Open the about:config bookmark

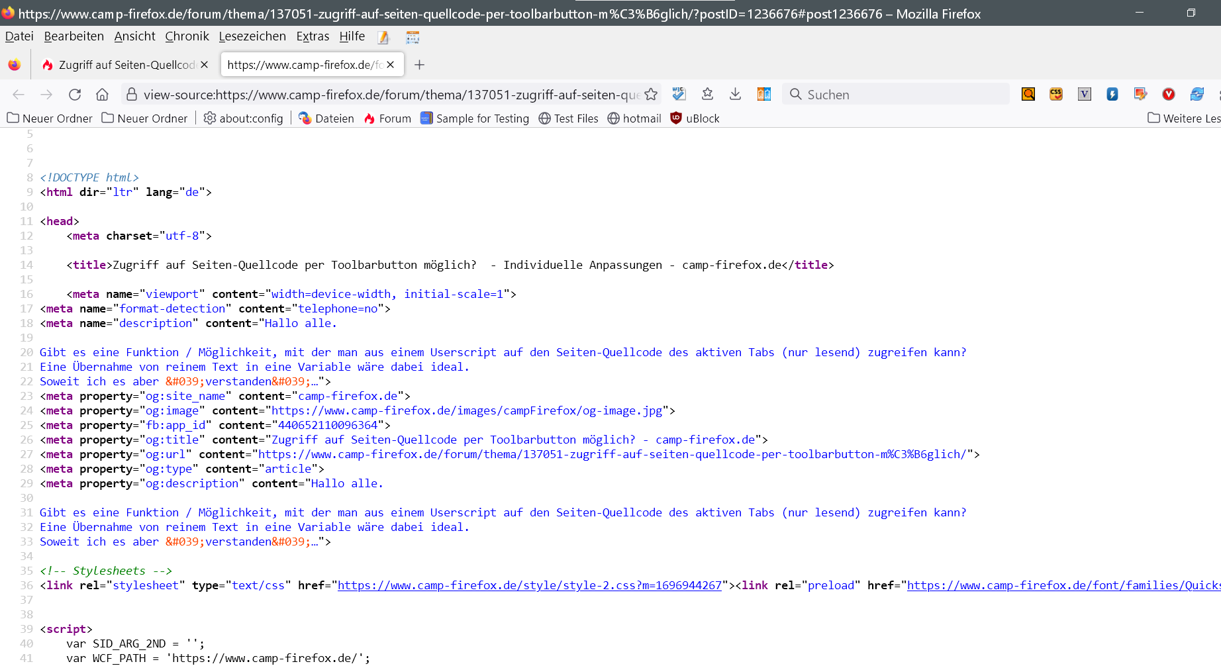243,119
